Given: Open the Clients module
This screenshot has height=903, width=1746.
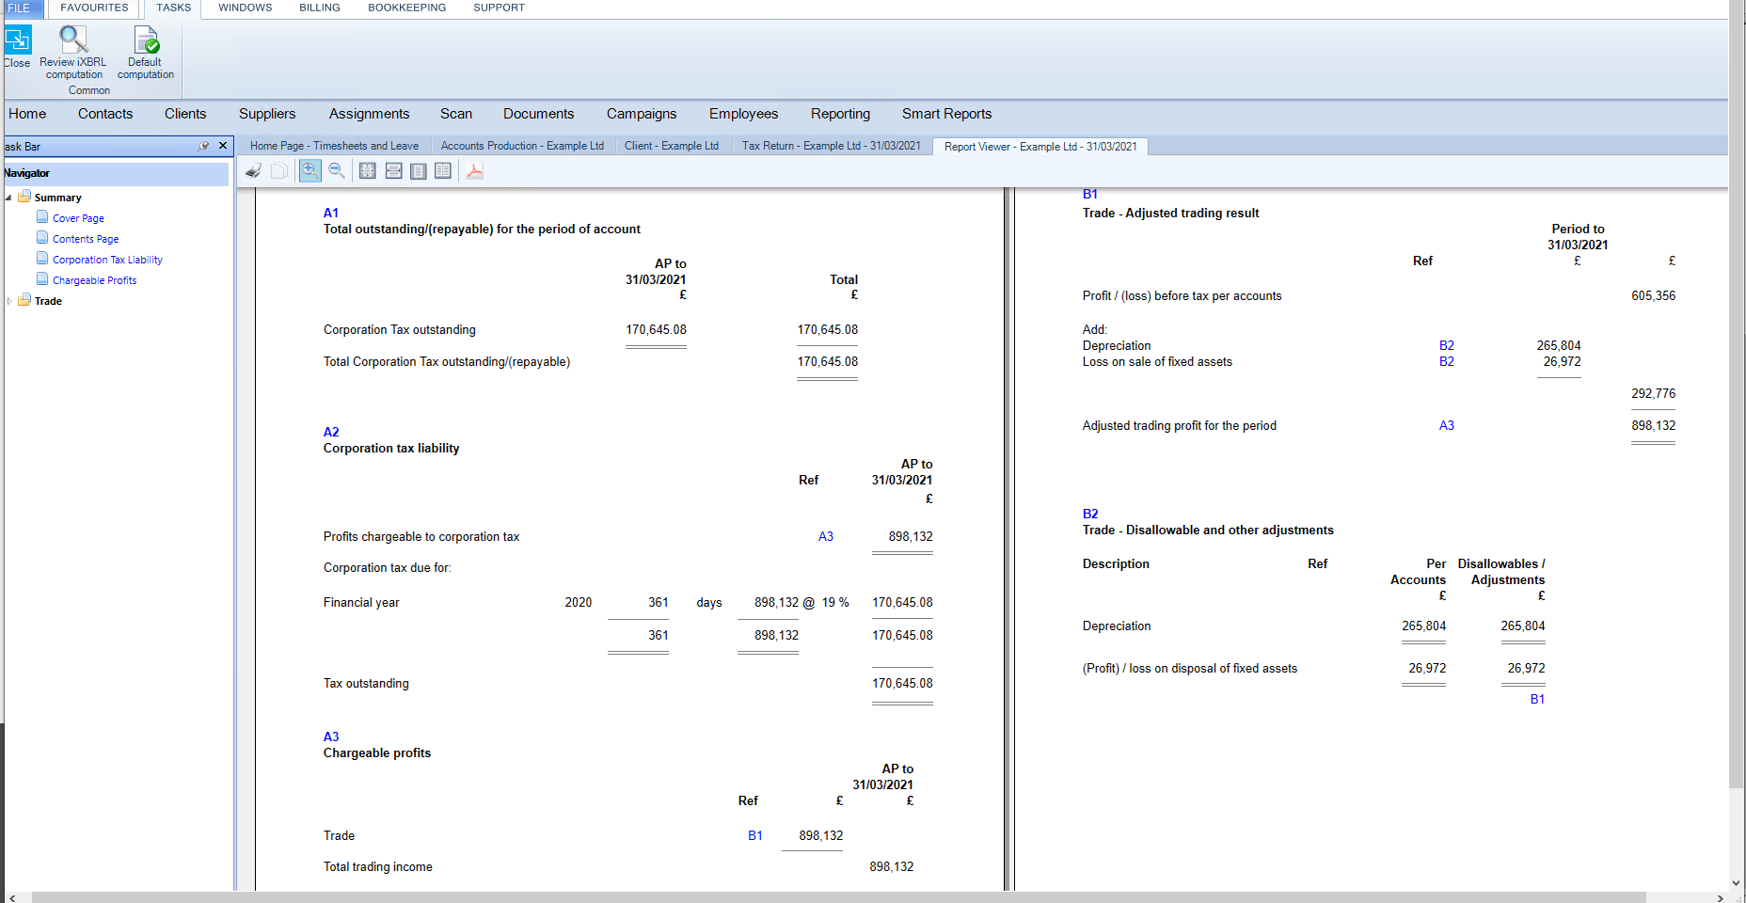Looking at the screenshot, I should point(185,114).
